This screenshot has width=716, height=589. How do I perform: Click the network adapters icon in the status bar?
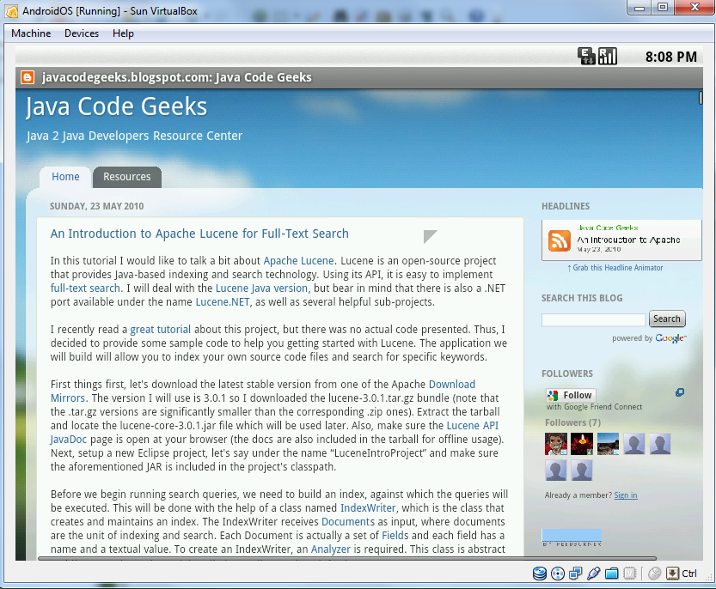(577, 573)
